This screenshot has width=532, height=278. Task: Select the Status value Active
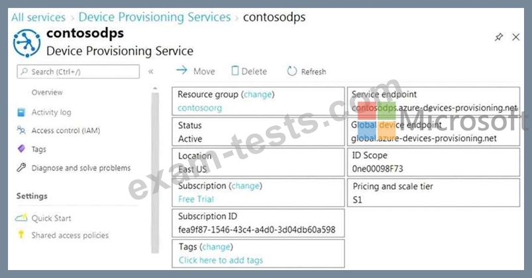[x=190, y=139]
